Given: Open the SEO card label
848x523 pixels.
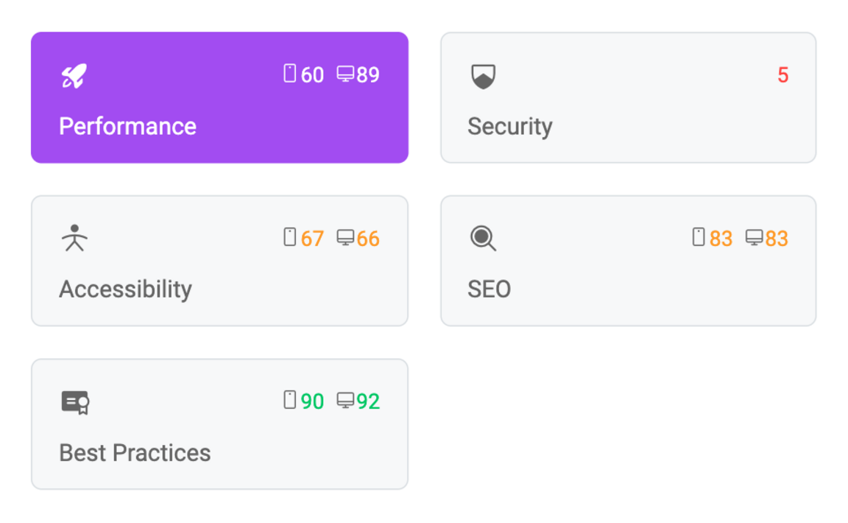Looking at the screenshot, I should [489, 289].
